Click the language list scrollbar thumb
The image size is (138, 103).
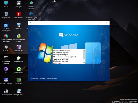(x=84, y=55)
